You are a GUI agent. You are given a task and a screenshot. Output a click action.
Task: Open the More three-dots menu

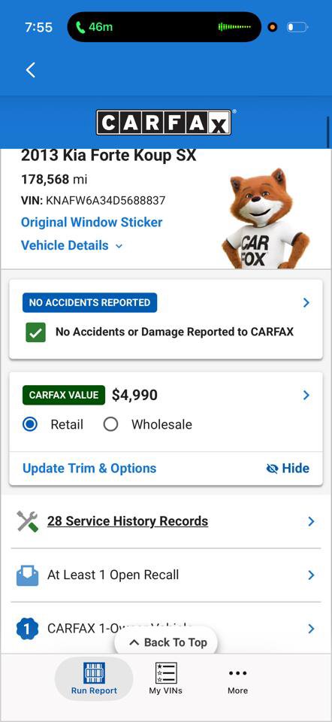238,673
